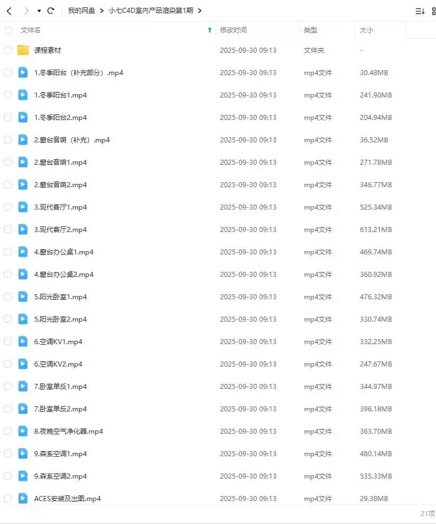Click the 课程素材 folder icon

point(23,50)
